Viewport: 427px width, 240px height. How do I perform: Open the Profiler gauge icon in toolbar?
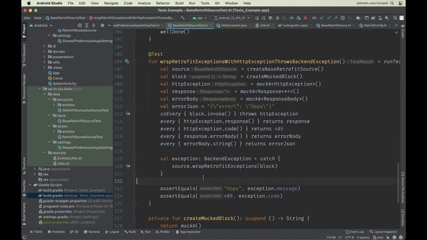point(292,18)
